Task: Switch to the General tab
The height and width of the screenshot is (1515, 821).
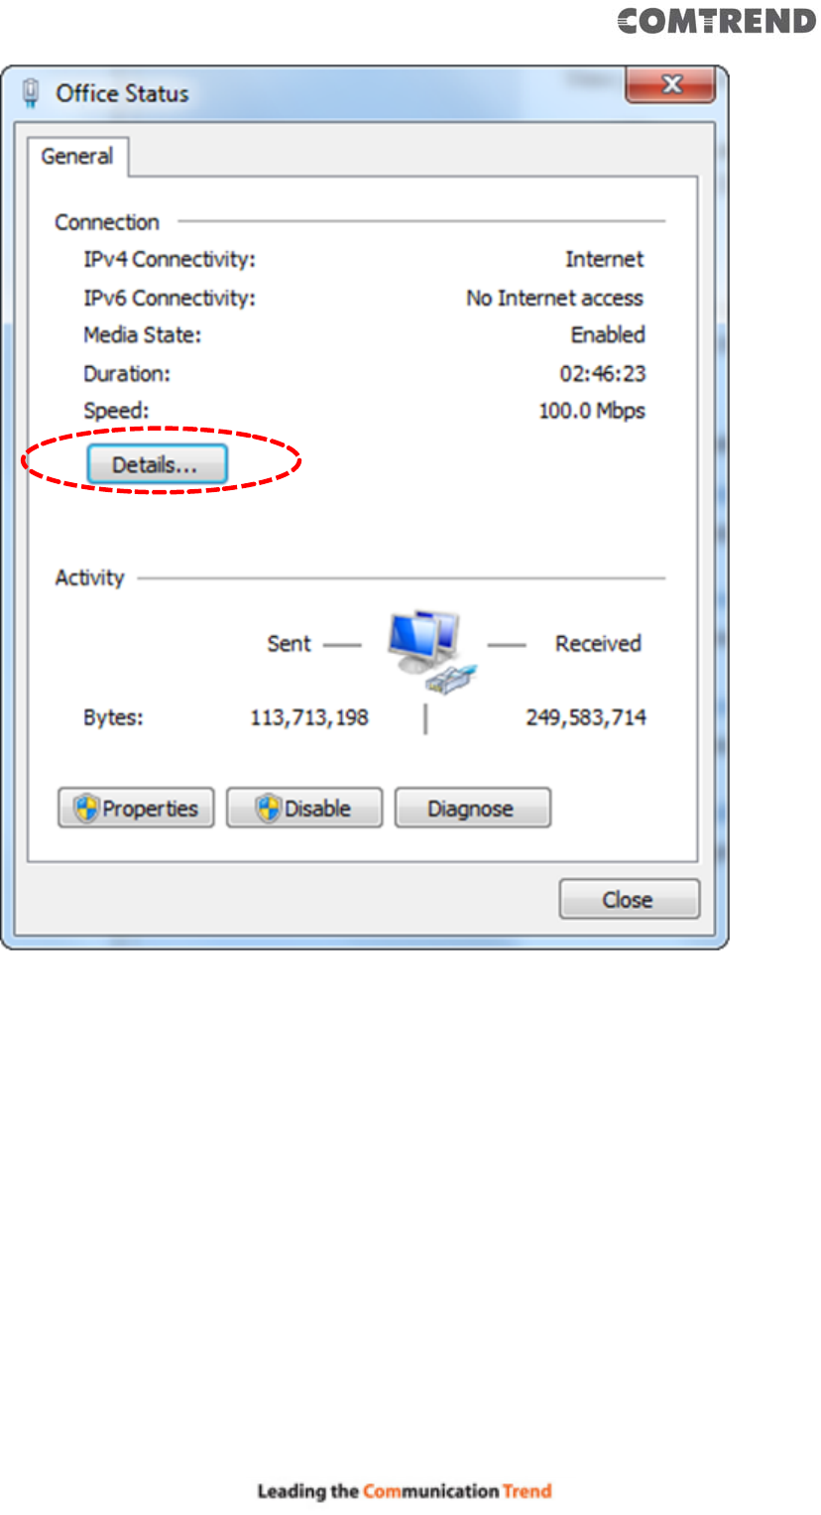Action: tap(77, 157)
